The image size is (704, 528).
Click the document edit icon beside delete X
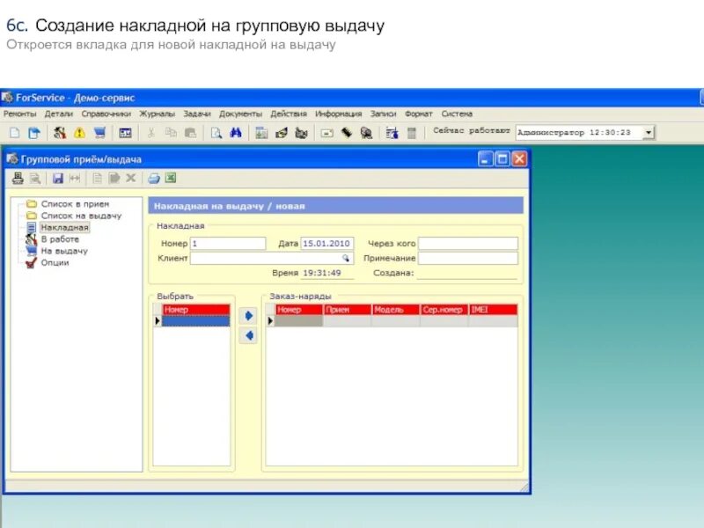[x=114, y=179]
